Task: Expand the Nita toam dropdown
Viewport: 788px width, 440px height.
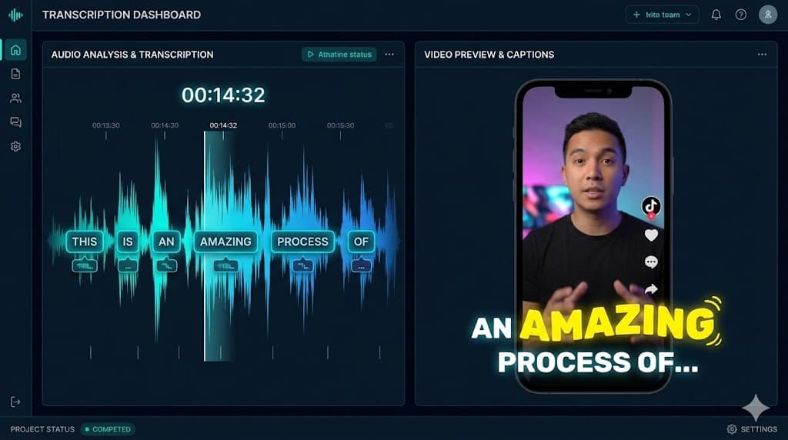Action: 662,15
